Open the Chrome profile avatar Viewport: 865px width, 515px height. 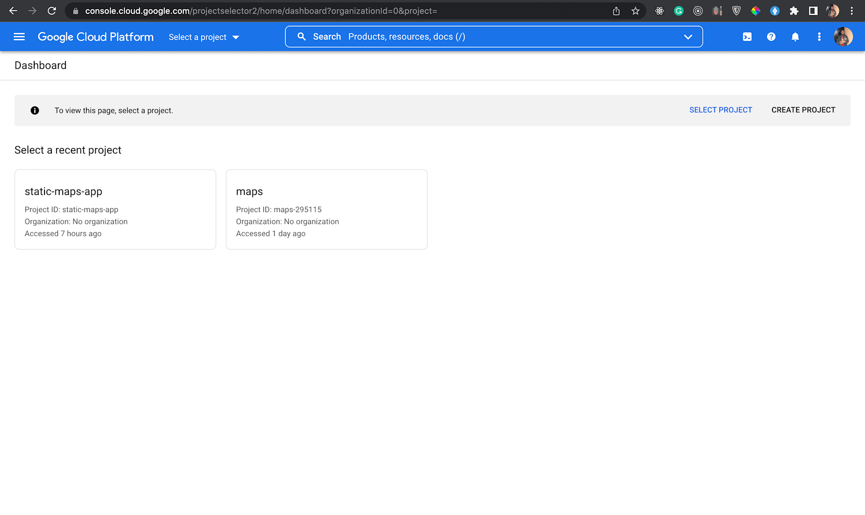(833, 11)
